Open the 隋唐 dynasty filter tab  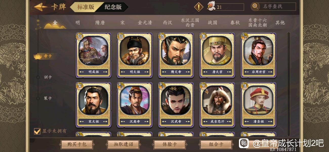(x=100, y=23)
